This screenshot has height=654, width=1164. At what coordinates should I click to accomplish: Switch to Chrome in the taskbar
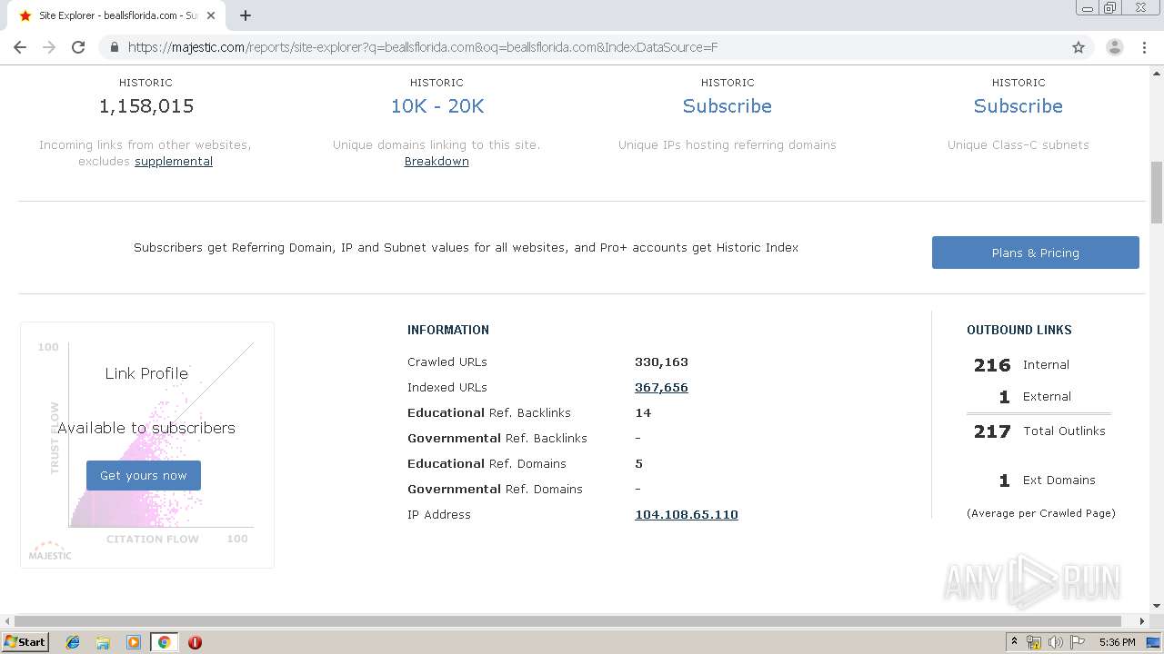pos(164,642)
